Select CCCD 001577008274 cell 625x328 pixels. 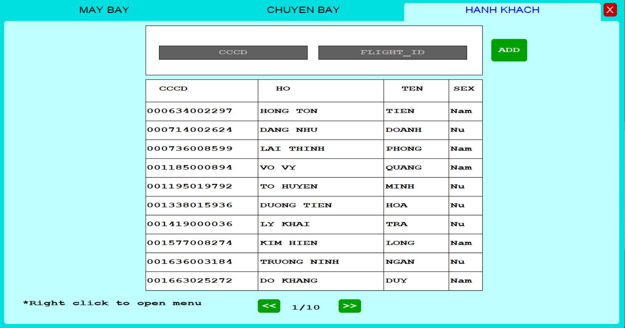point(202,243)
